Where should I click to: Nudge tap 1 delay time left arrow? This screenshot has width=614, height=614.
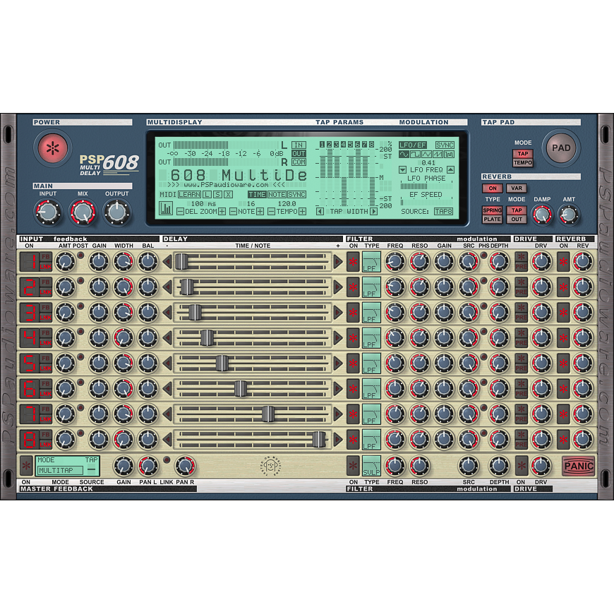click(x=167, y=262)
